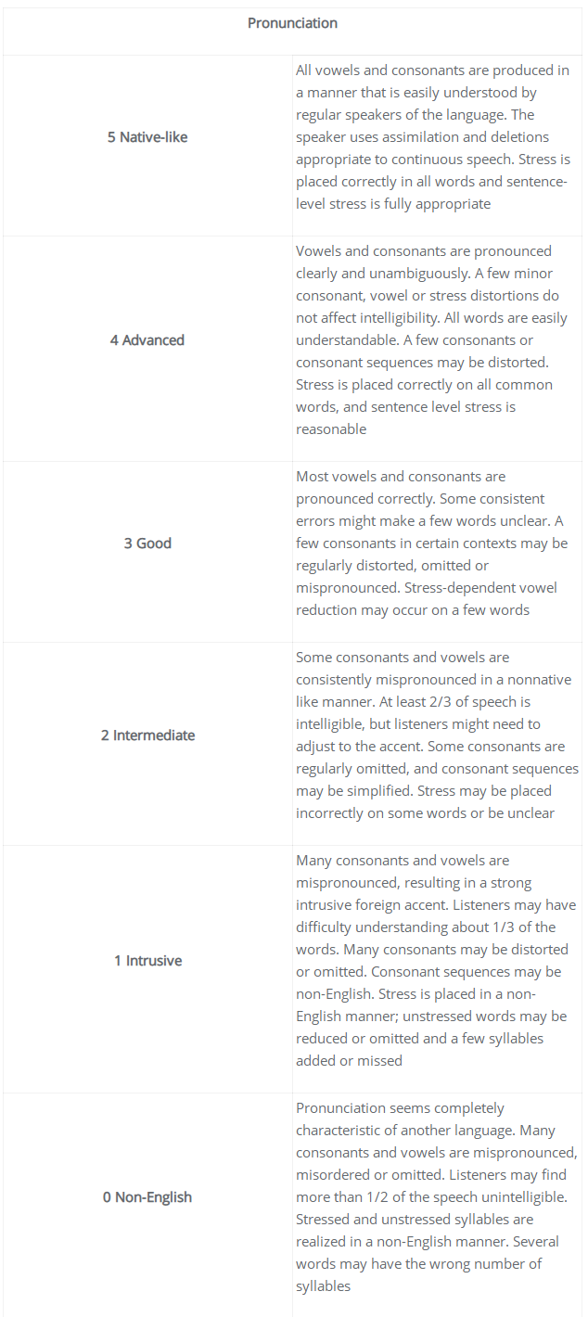588x1317 pixels.
Task: Select the 1 Intrusive score label
Action: point(147,961)
